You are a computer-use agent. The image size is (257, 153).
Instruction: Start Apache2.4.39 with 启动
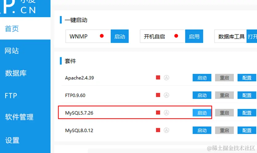[x=202, y=78]
